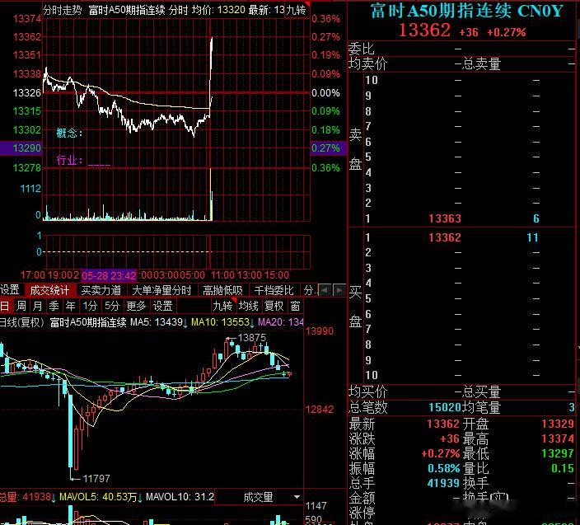Click the latest price 13362 in the header
580x525 pixels.
[424, 30]
